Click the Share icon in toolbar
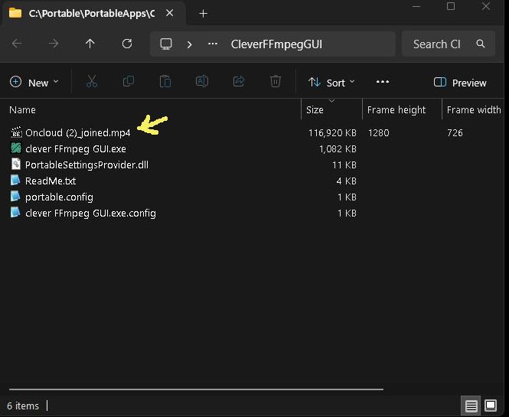Viewport: 509px width, 417px height. tap(239, 81)
